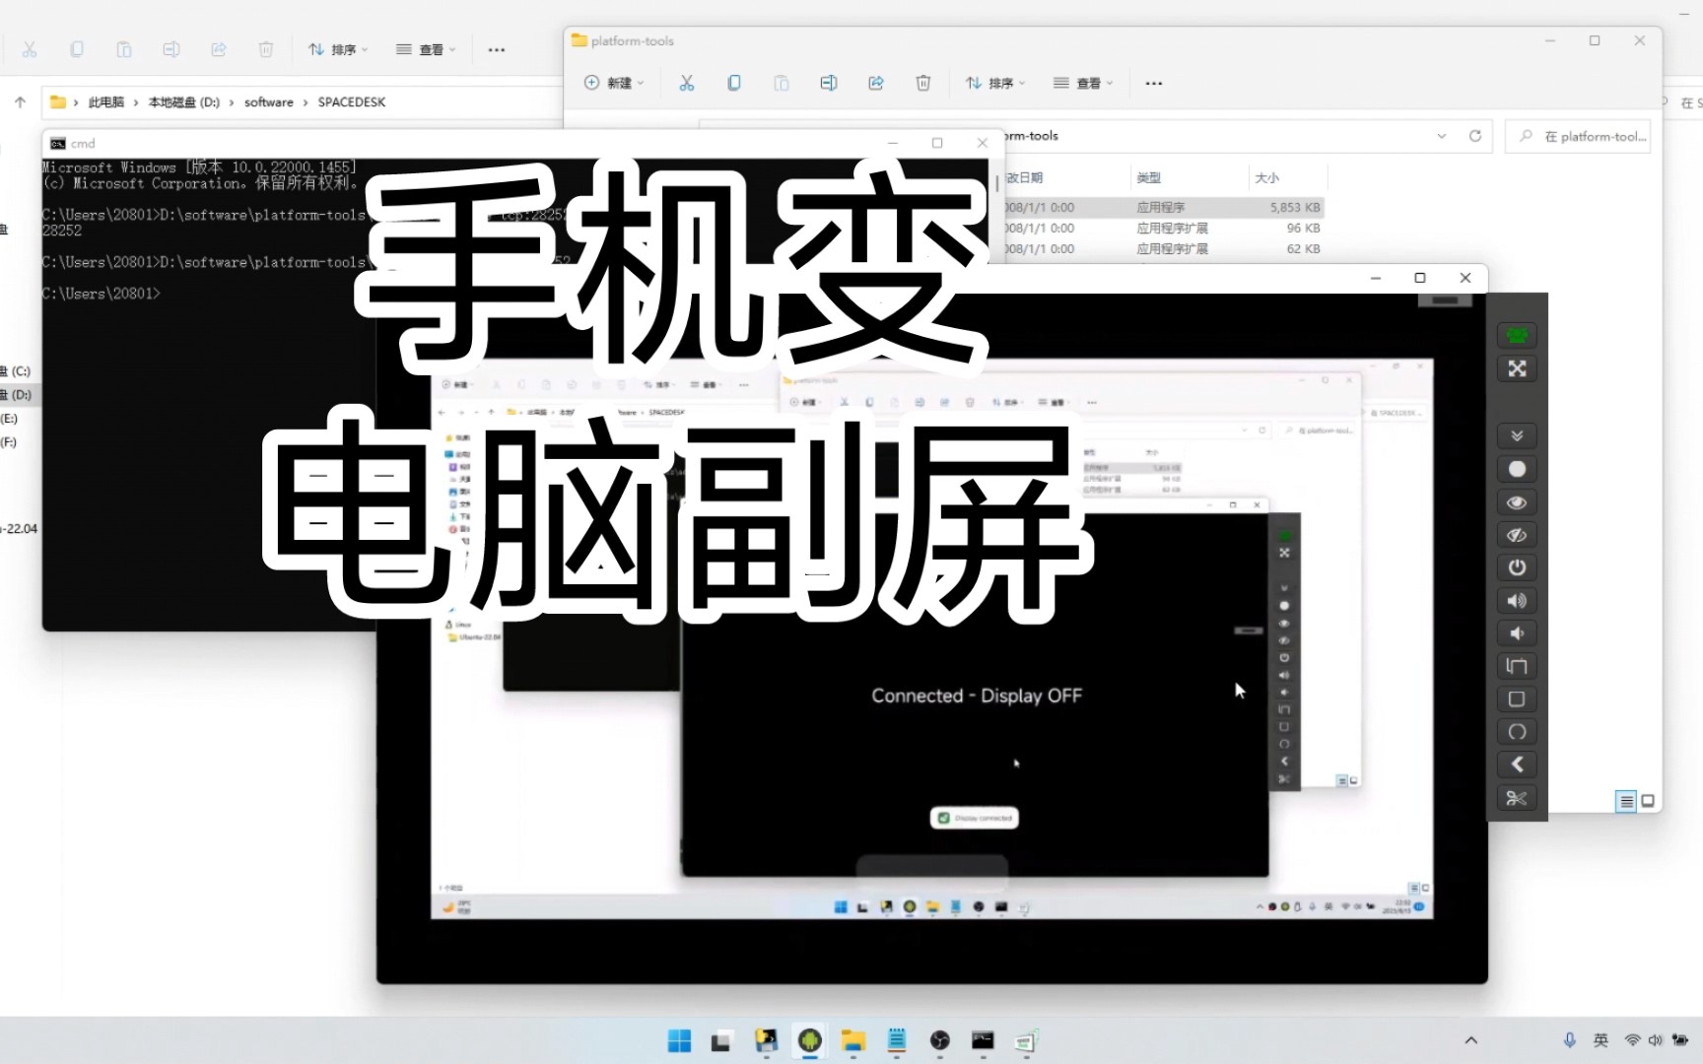Open the Android mirror app on the taskbar

point(810,1040)
